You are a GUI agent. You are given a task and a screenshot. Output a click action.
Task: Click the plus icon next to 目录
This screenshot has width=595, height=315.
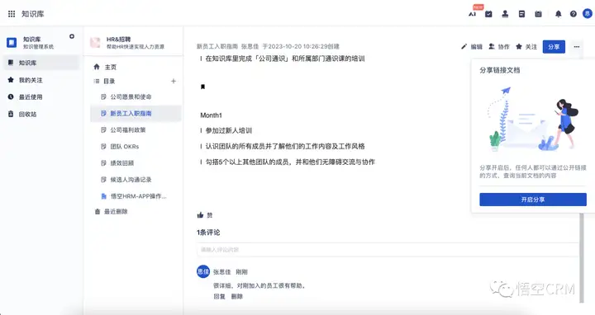(174, 81)
